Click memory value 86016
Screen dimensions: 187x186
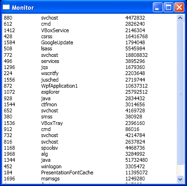pyautogui.click(x=132, y=129)
